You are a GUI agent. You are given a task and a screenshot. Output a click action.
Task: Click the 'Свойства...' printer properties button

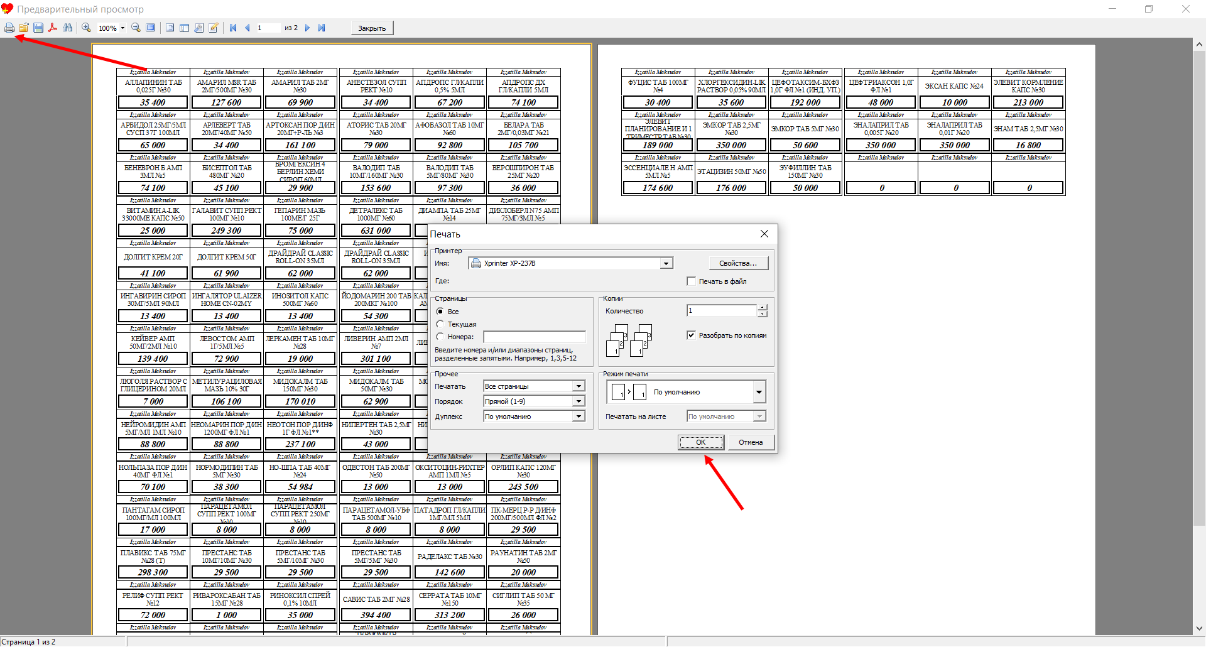click(738, 263)
